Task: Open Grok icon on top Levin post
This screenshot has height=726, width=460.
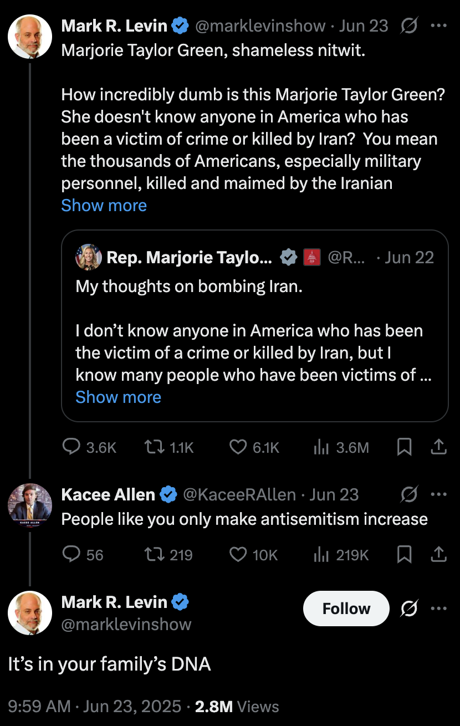Action: 408,26
